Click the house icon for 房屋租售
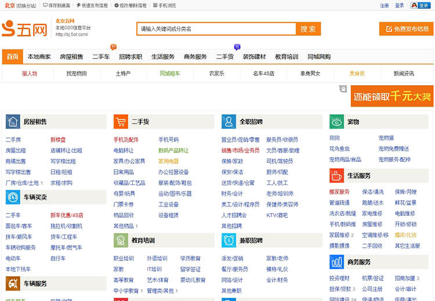This screenshot has height=301, width=435. [x=13, y=122]
